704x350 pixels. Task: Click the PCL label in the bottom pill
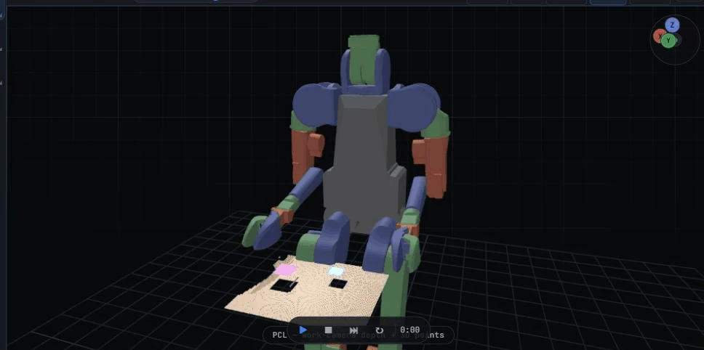(279, 335)
